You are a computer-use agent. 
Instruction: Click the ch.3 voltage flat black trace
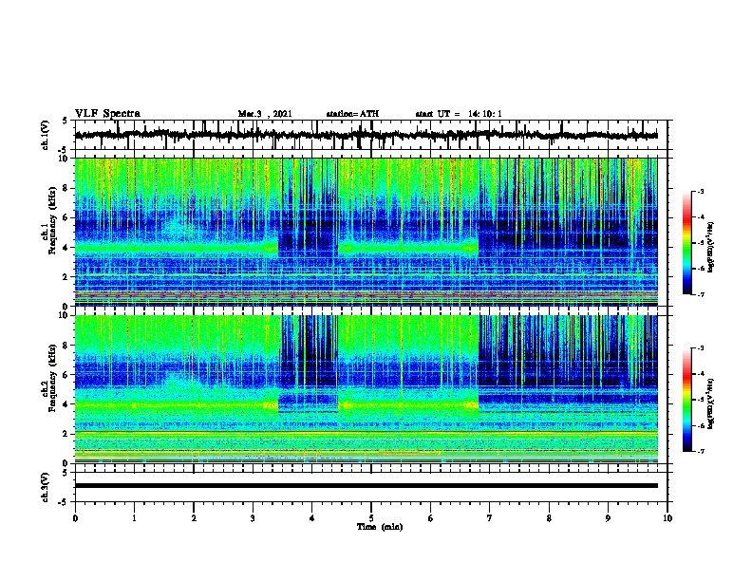pyautogui.click(x=366, y=486)
